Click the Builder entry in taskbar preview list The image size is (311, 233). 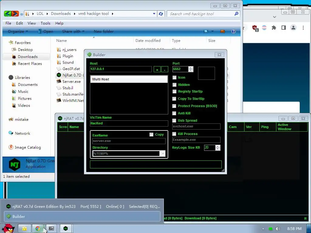[x=82, y=216]
